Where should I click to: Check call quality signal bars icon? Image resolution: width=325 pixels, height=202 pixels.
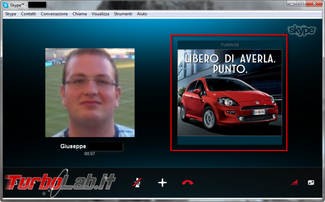[x=294, y=183]
